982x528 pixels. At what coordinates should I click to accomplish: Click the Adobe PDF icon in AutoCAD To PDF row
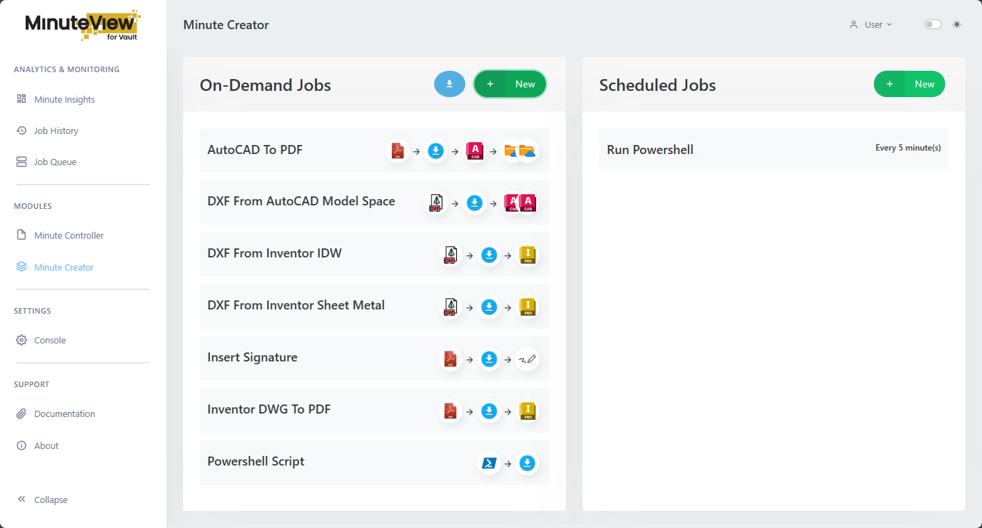point(397,151)
